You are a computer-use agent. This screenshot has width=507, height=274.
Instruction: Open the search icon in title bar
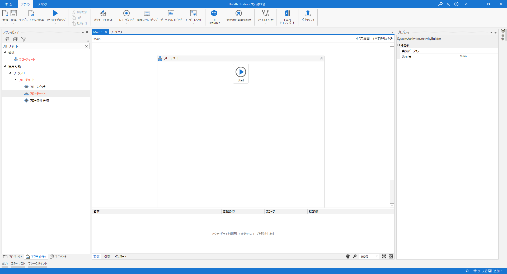coord(440,4)
